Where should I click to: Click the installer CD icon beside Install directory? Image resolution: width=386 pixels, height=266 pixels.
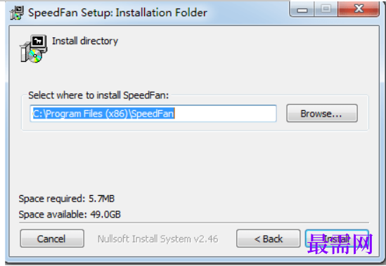pyautogui.click(x=34, y=48)
